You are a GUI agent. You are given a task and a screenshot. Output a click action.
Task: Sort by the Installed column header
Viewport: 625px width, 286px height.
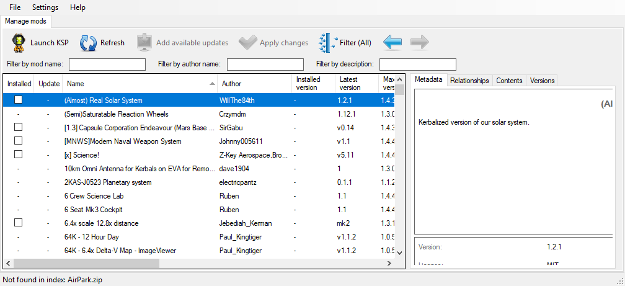pyautogui.click(x=19, y=84)
